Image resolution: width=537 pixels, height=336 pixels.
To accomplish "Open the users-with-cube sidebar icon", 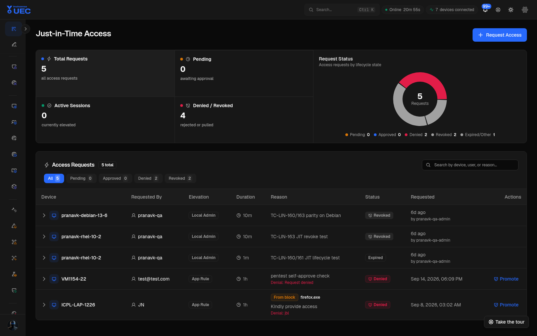I will click(x=14, y=122).
